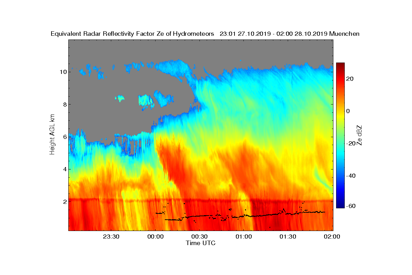Viewport: 412px width, 275px height.
Task: Click the height tick label 6
Action: (64, 137)
